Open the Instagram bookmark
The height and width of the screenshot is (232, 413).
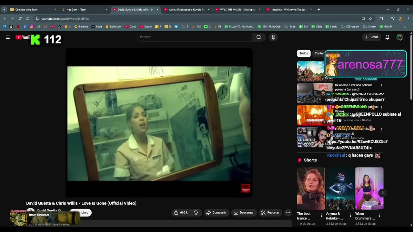click(x=32, y=27)
